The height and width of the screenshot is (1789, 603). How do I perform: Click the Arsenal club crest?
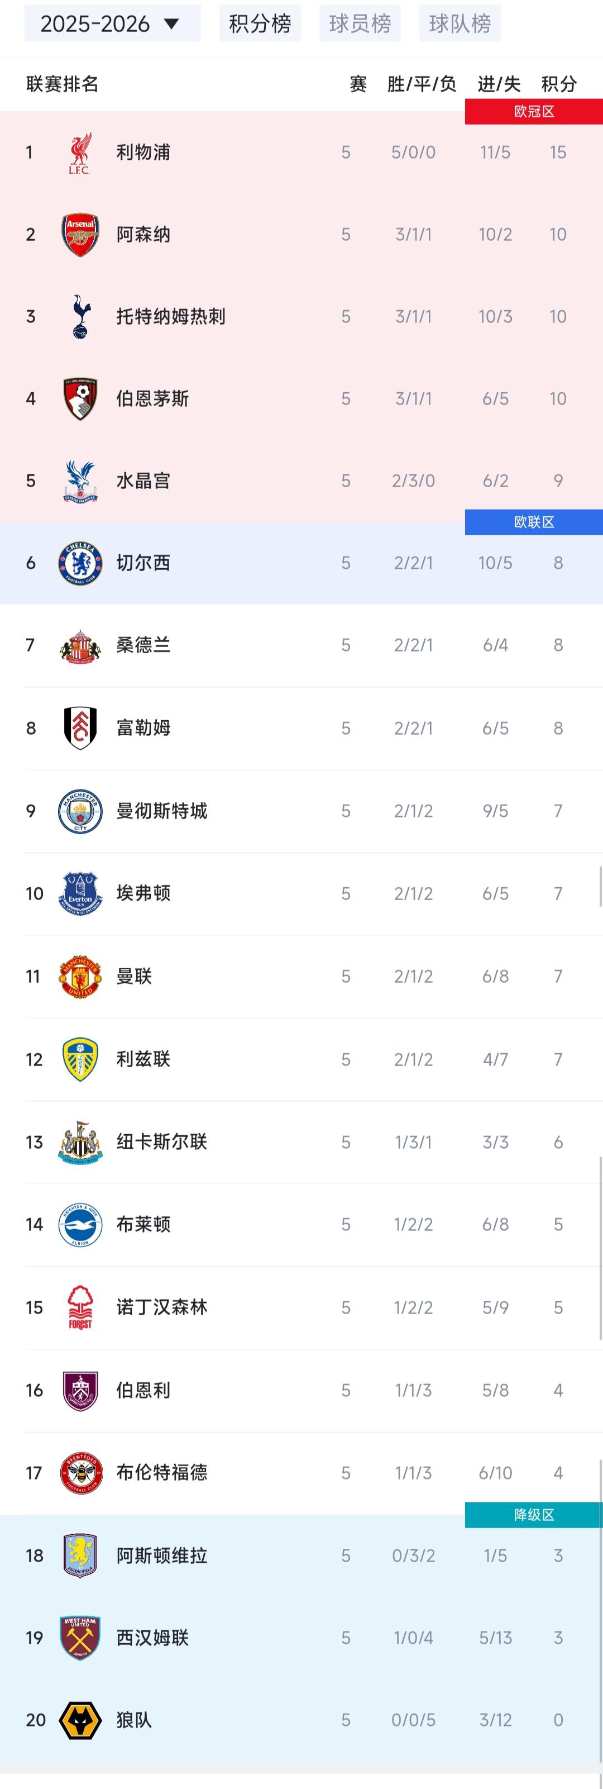click(80, 235)
